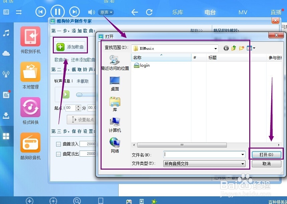
Task: Click the add plus icon in bottom bar
Action: [29, 201]
